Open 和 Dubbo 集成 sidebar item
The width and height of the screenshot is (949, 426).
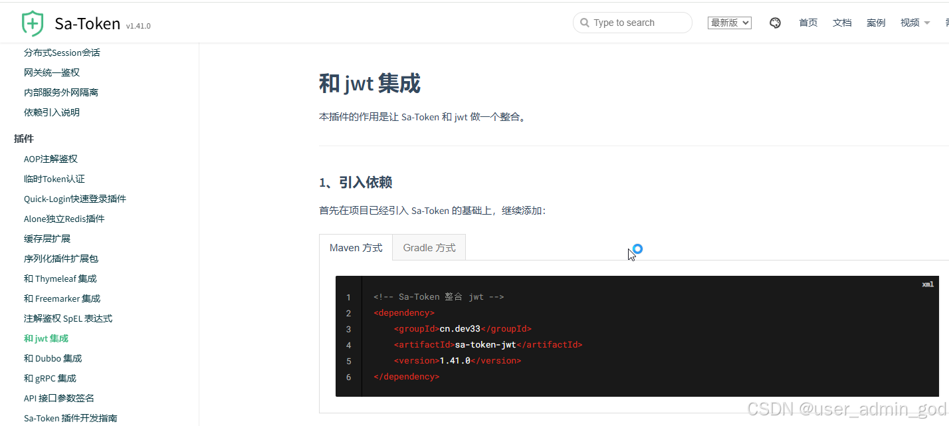tap(53, 358)
